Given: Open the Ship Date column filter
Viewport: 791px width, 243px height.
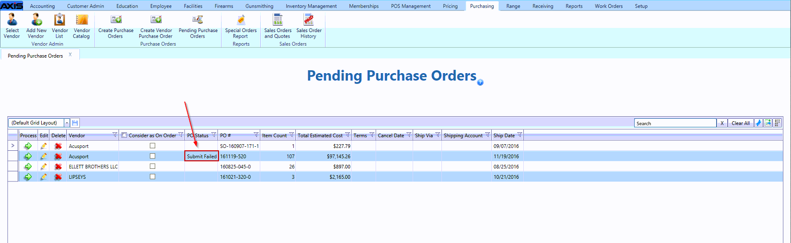Looking at the screenshot, I should (x=520, y=135).
